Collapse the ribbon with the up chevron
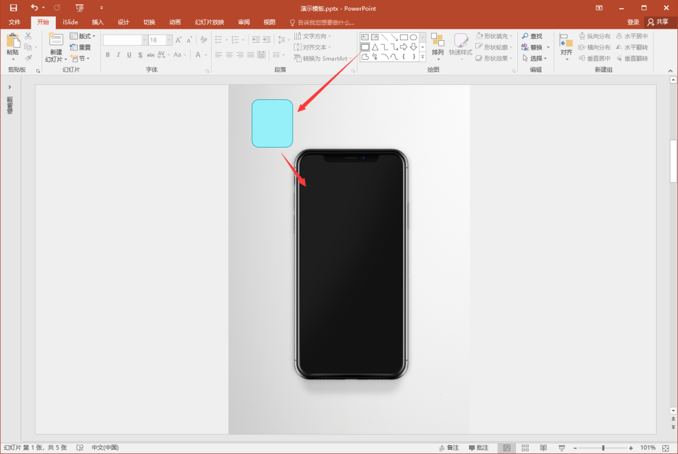This screenshot has height=454, width=678. tap(670, 70)
